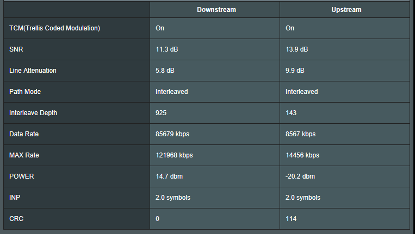Click downstream data rate 85679 kbps
This screenshot has width=415, height=234.
coord(172,134)
